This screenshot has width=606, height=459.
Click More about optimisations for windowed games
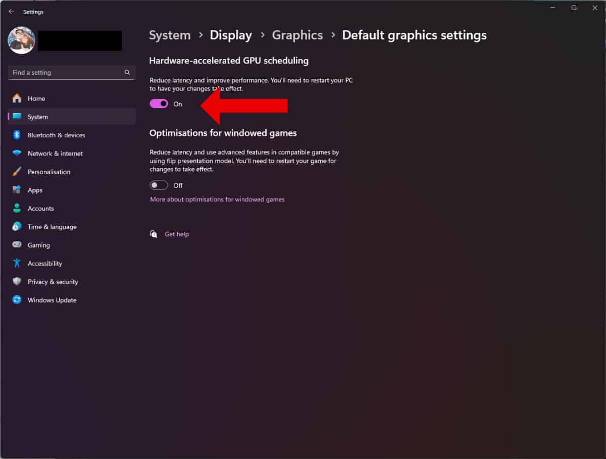coord(217,199)
